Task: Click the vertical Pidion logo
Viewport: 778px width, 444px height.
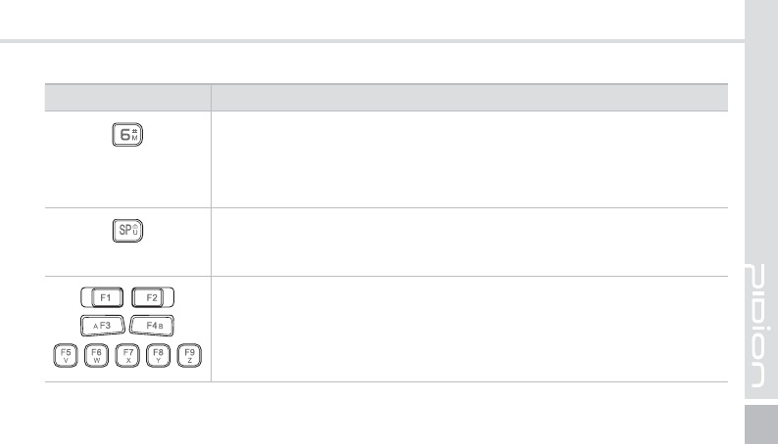Action: pos(757,326)
